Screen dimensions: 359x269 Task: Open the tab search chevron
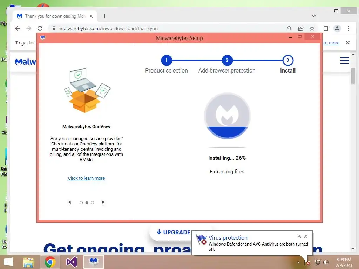(x=314, y=16)
